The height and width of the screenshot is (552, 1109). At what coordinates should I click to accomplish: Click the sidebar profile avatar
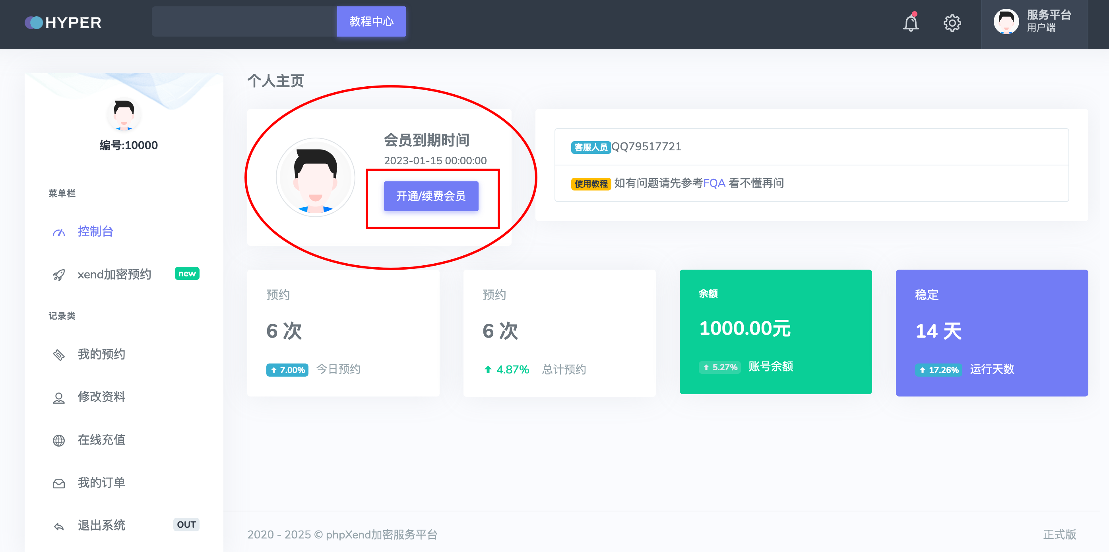point(124,114)
